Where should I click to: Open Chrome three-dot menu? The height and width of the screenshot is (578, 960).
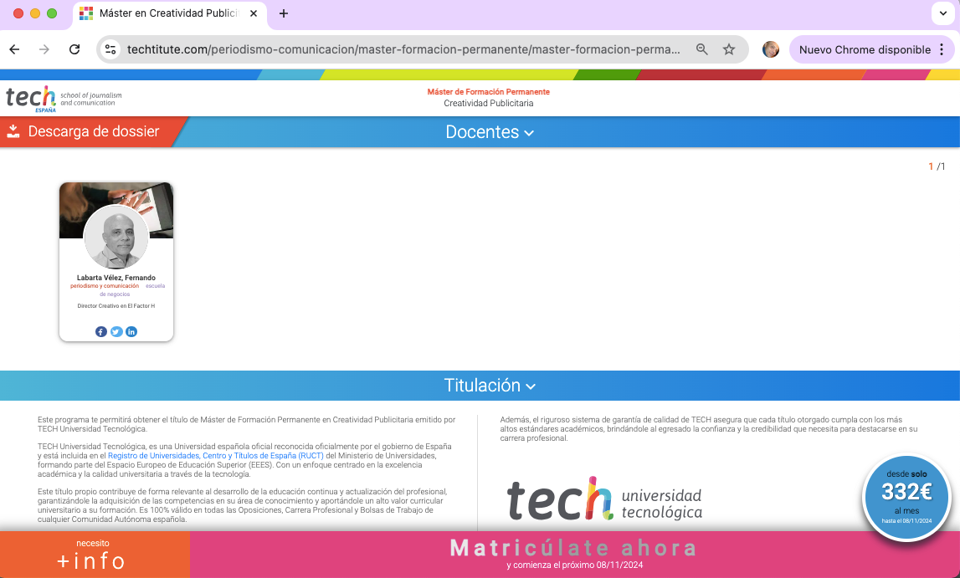click(x=942, y=49)
